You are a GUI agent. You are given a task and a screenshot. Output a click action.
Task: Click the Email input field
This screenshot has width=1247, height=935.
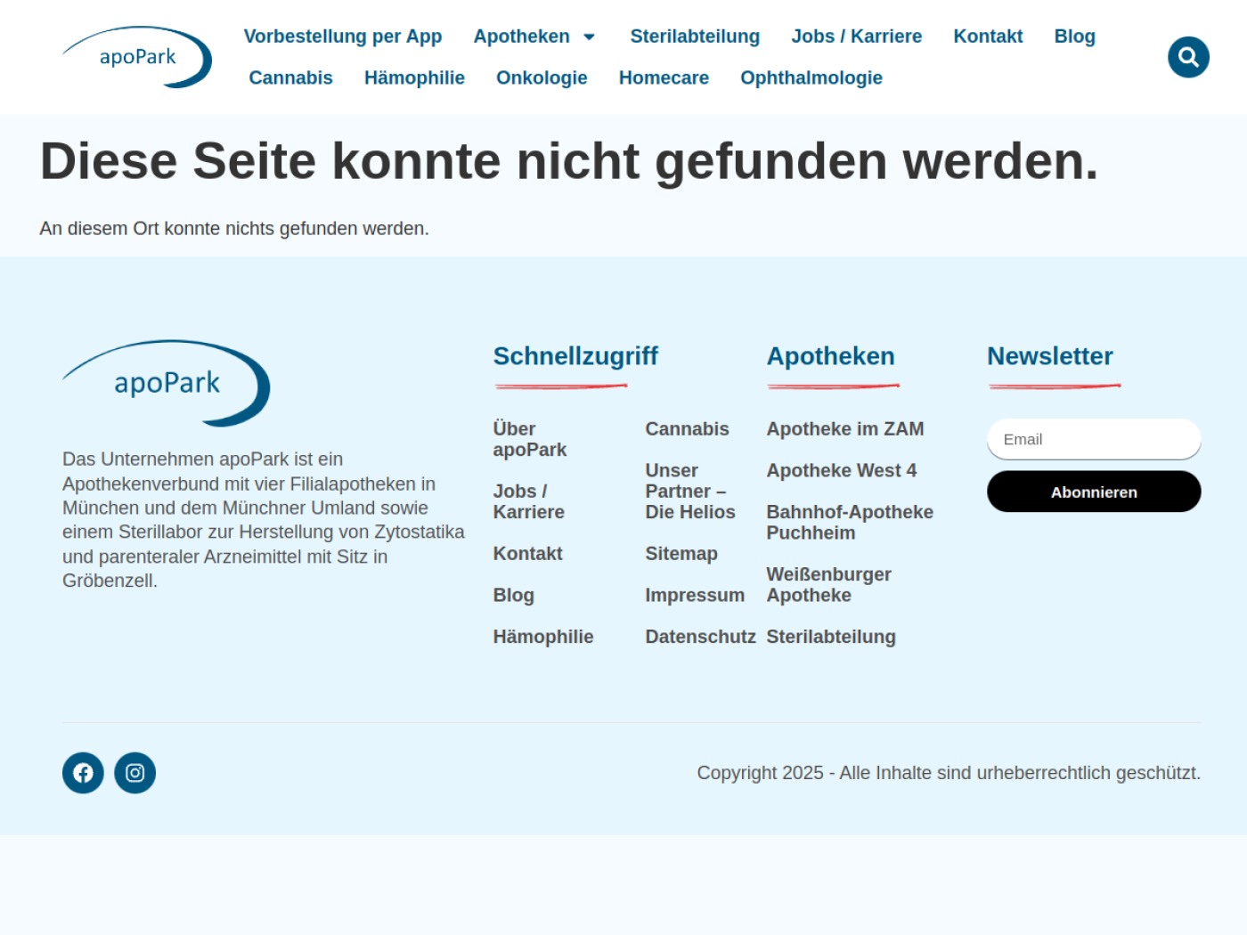click(1094, 439)
